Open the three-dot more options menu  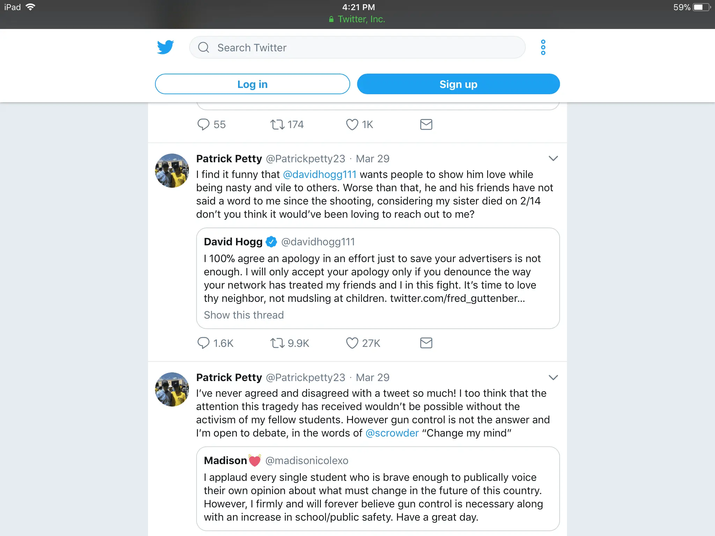[x=543, y=47]
